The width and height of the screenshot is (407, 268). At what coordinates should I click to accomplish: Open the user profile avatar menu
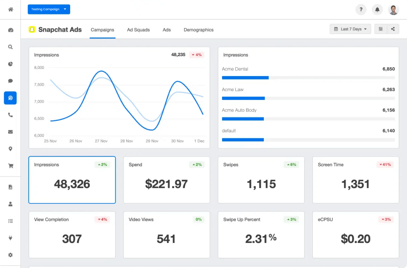(x=393, y=9)
